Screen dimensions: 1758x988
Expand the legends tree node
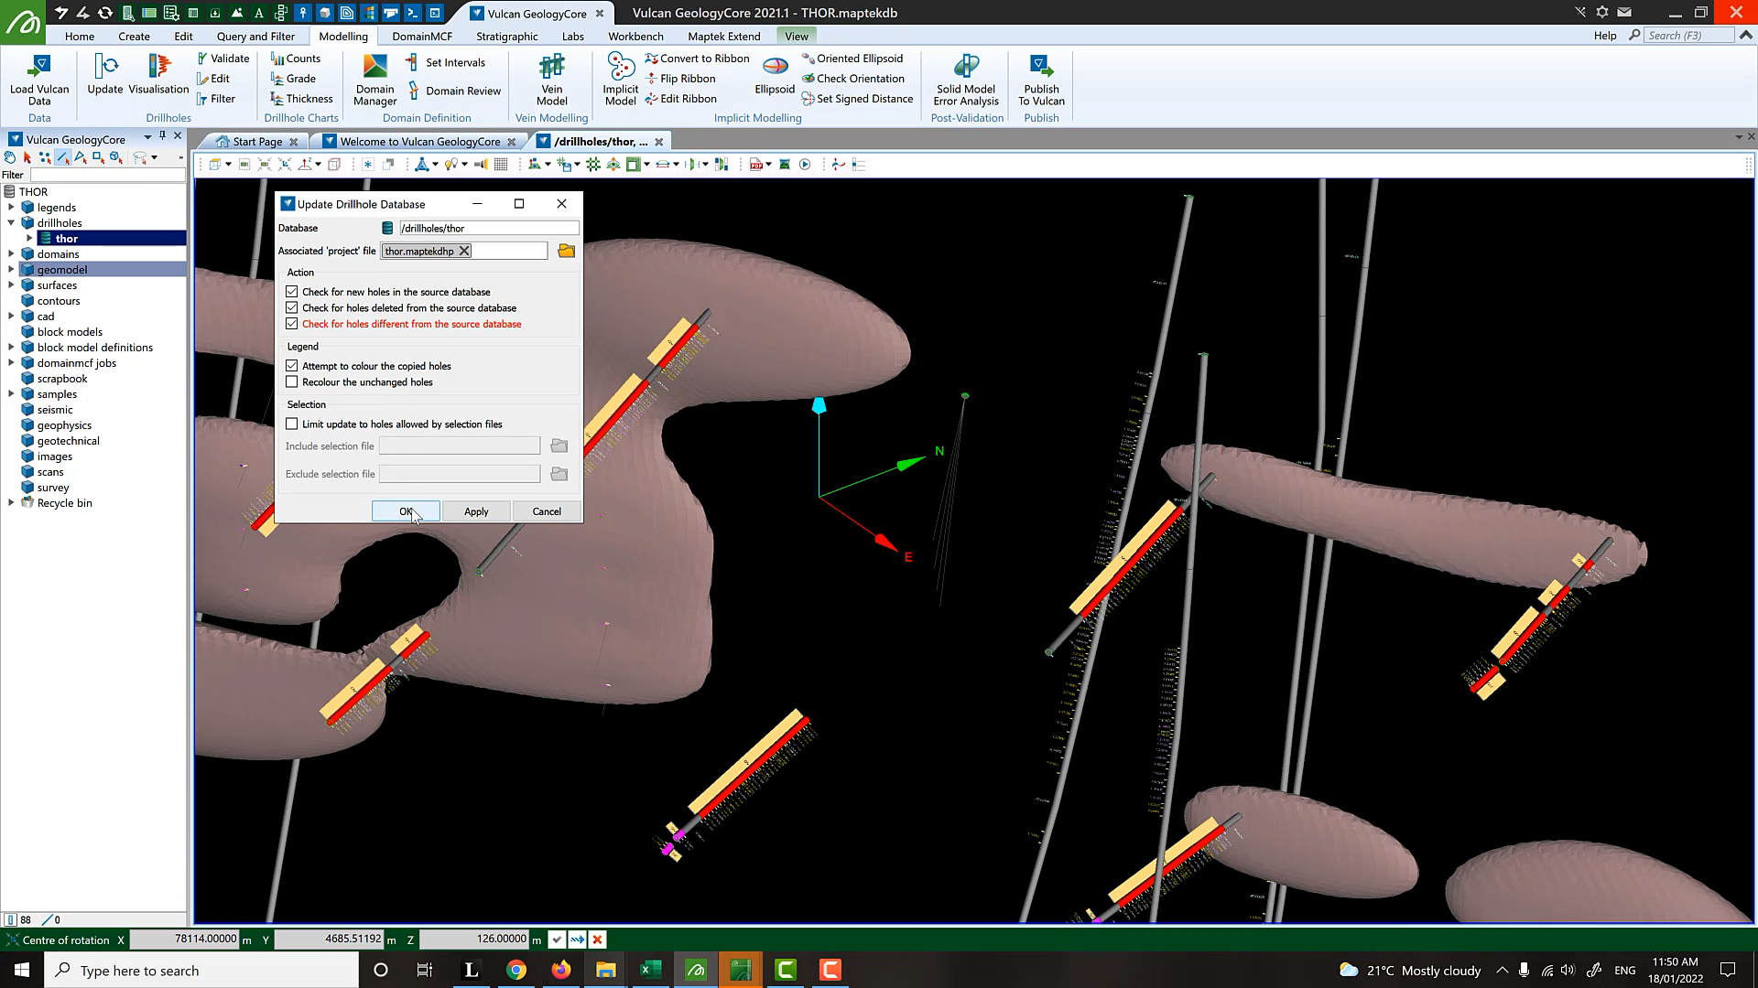click(11, 208)
